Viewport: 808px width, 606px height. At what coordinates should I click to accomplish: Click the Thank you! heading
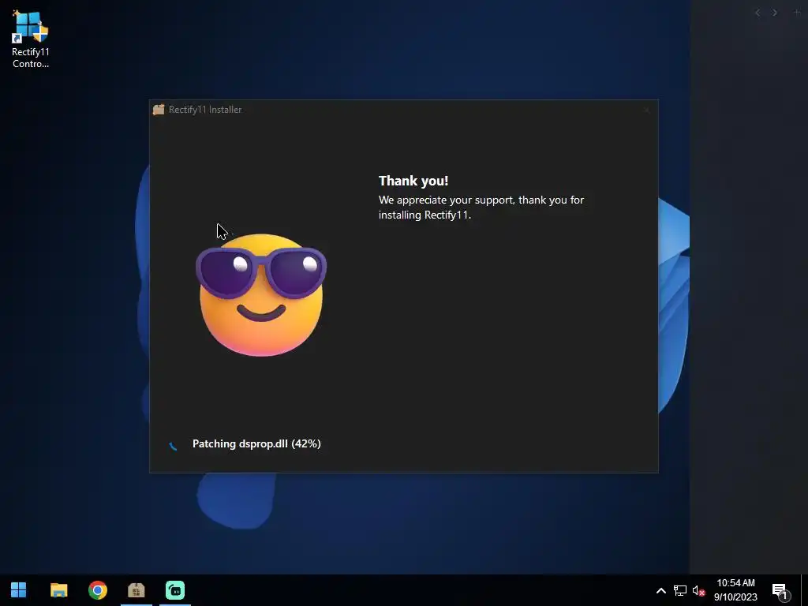[x=413, y=181]
